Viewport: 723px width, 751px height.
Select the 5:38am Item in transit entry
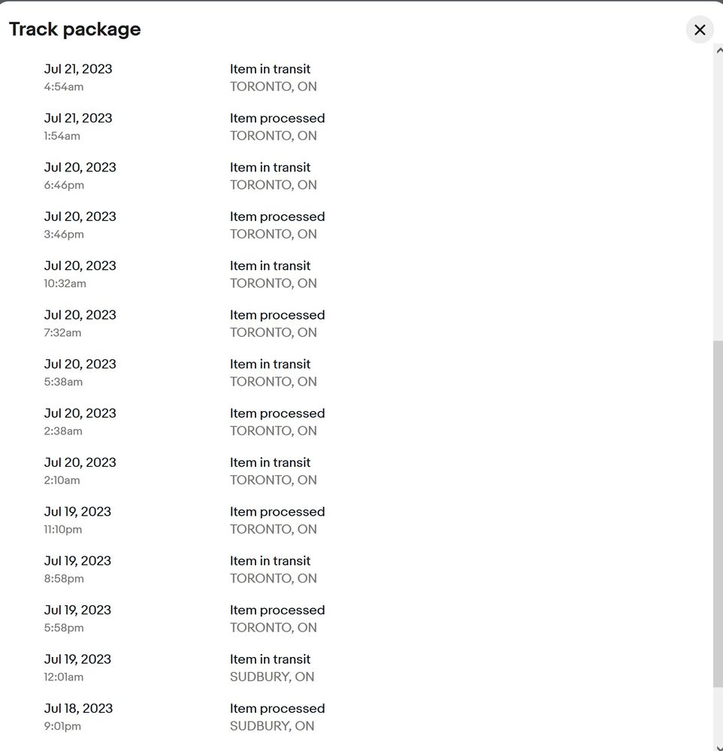[270, 364]
